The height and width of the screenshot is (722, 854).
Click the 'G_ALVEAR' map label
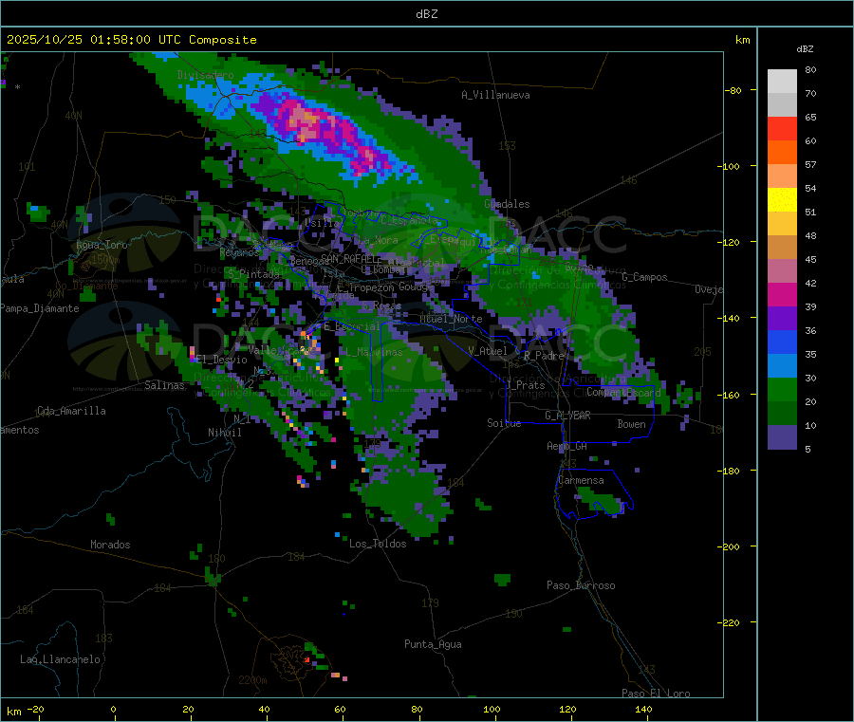point(567,416)
